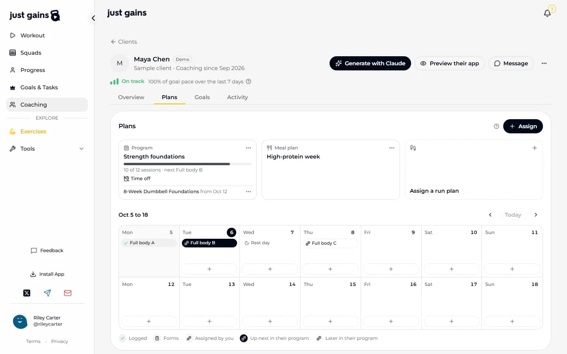Open the Full body B session on Tuesday

[209, 243]
